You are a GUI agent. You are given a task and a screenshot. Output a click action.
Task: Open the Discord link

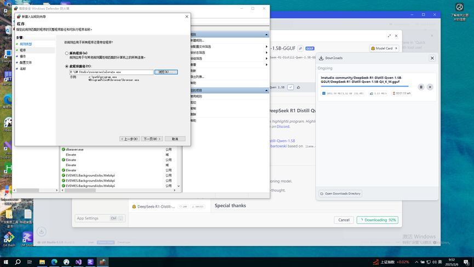(283, 127)
